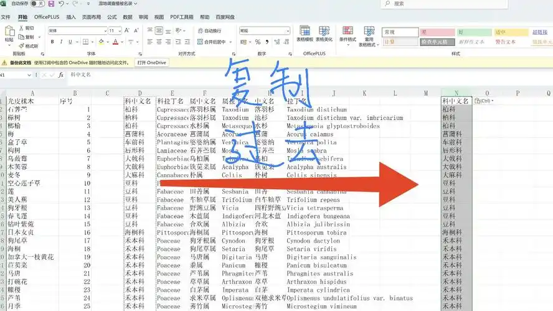Click the Copy (复制) icon
Image resolution: width=553 pixels, height=311 pixels.
[21, 37]
